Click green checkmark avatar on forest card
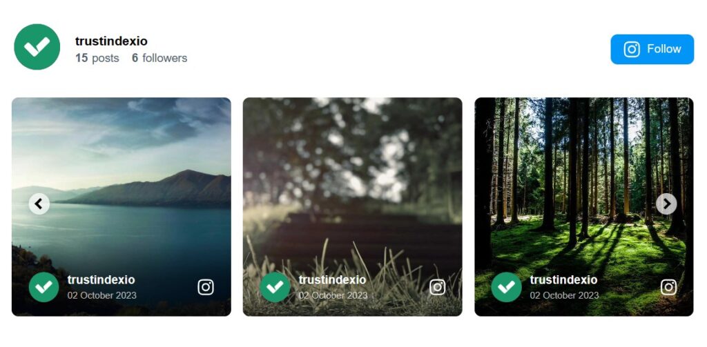The image size is (707, 347). 506,287
